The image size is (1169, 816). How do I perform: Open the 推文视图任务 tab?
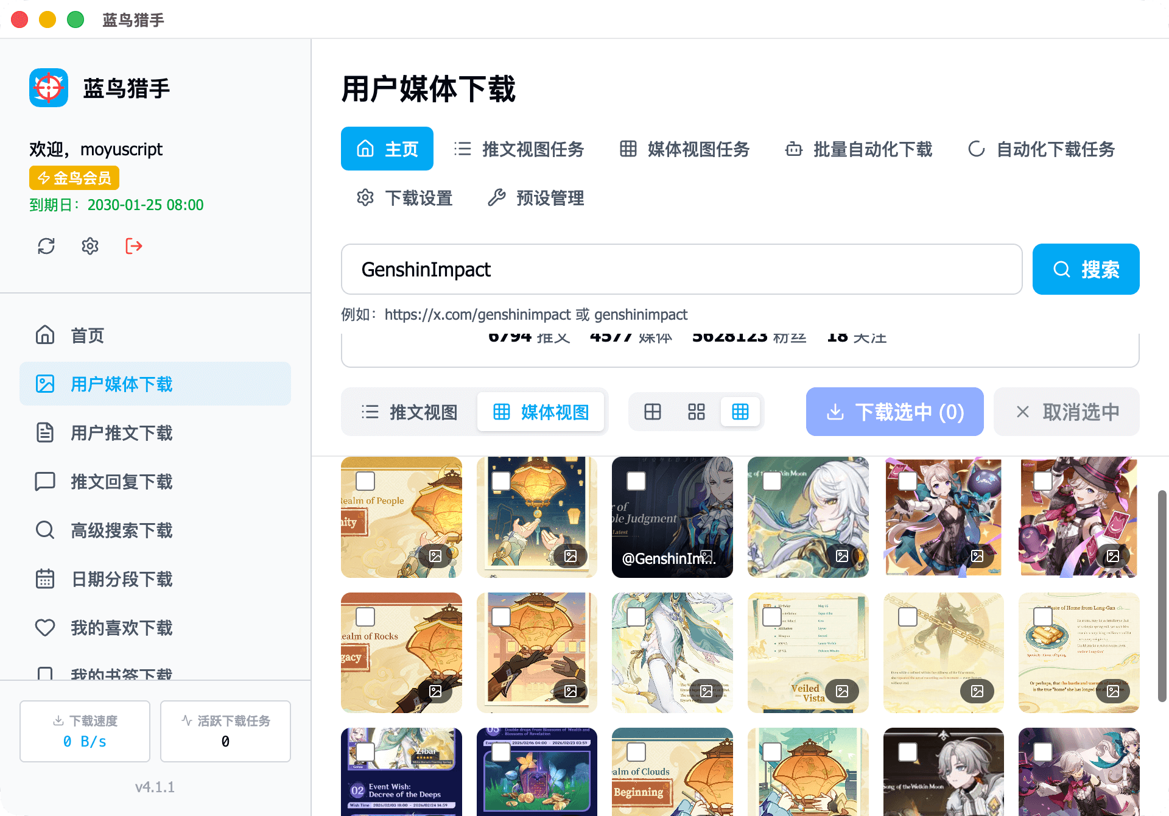click(x=519, y=149)
